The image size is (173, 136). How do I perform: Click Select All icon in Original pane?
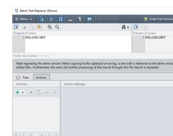(x=16, y=27)
